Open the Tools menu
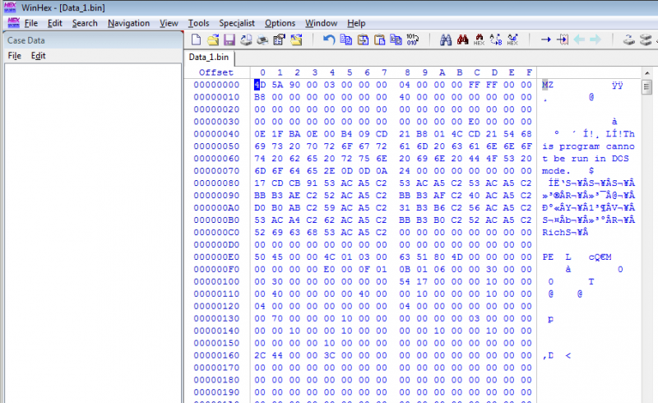 pyautogui.click(x=198, y=23)
